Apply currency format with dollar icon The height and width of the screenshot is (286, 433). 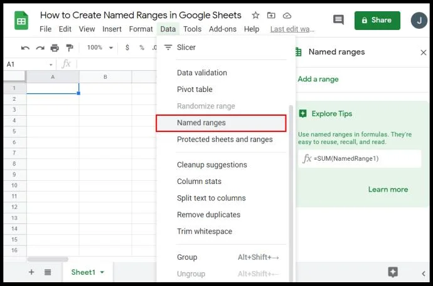(127, 48)
